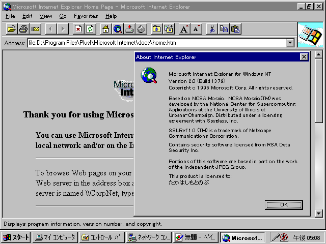The image size is (326, 244).
Task: Click the scrollbar up arrow
Action: pos(319,54)
